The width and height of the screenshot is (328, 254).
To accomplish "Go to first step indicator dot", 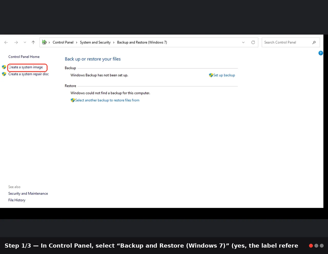I will 311,246.
